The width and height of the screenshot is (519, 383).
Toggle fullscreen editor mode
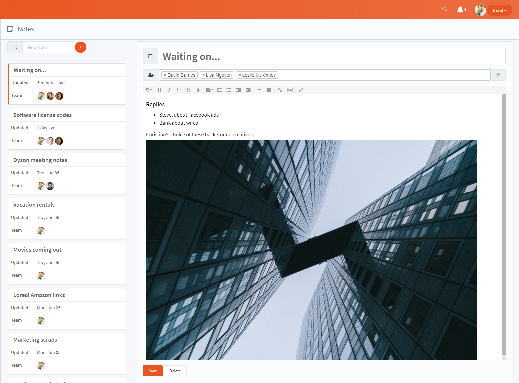tap(301, 90)
